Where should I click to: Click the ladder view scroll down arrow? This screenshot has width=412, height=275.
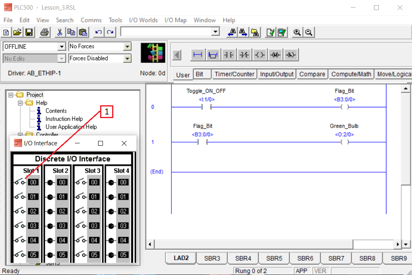(x=406, y=244)
